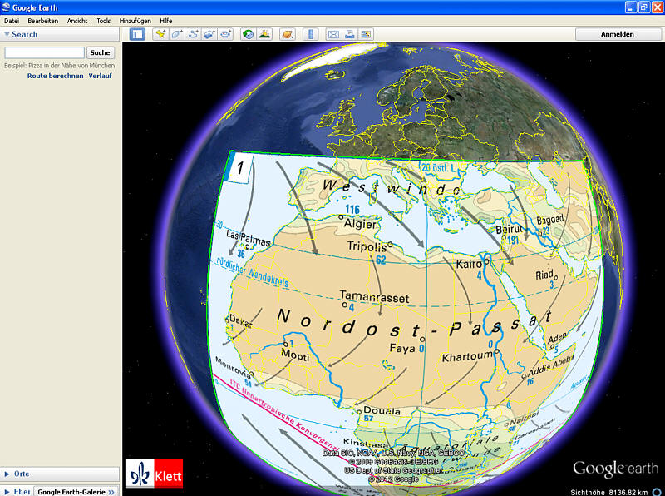Click the Route berechnen link
665x496 pixels.
(55, 76)
